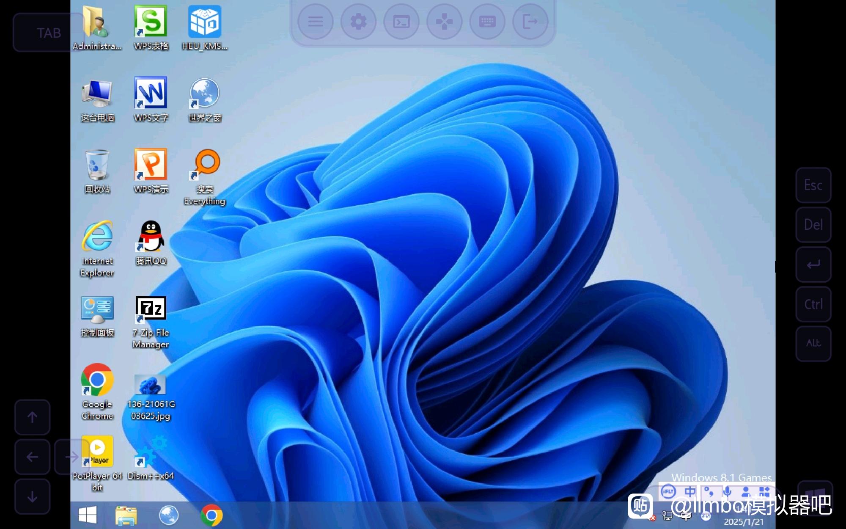Toggle the 中 Chinese mode on the iFLY bar
This screenshot has height=529, width=846.
[x=690, y=491]
